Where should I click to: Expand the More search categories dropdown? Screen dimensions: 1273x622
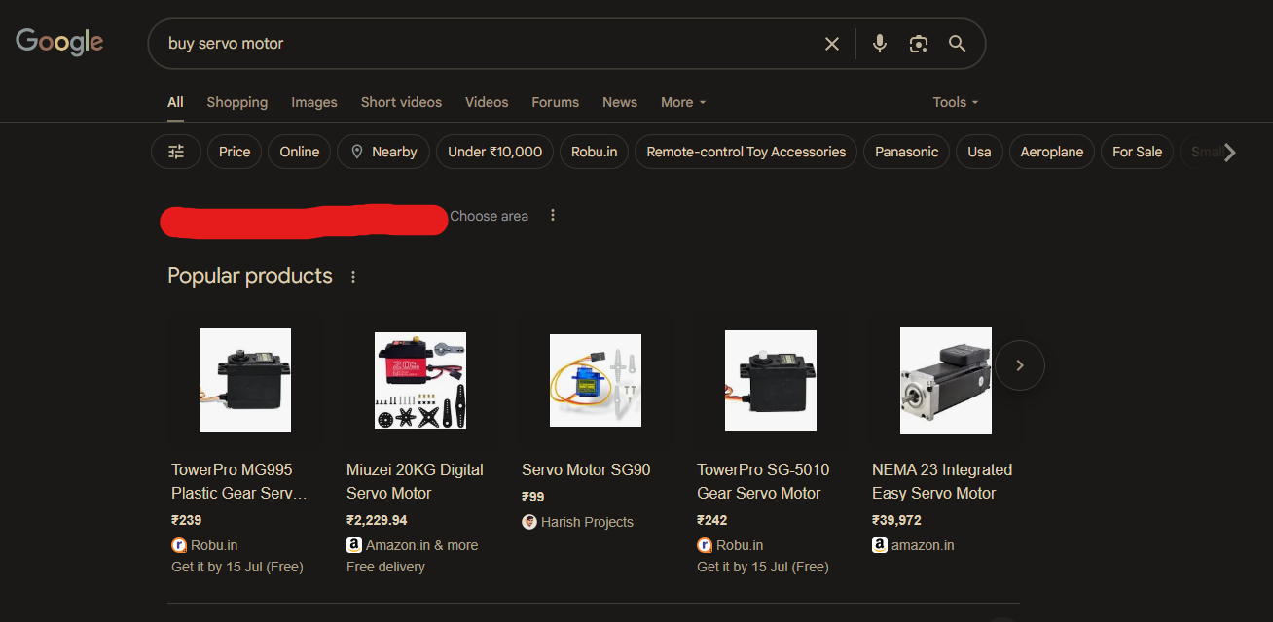pos(683,102)
